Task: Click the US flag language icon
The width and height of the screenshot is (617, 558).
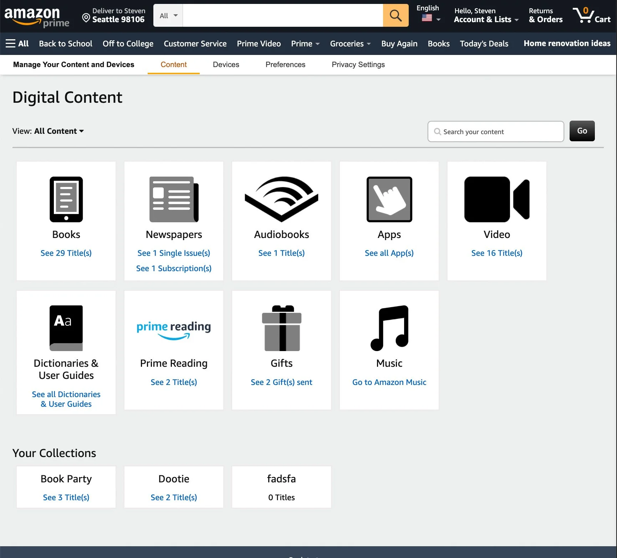Action: (427, 18)
